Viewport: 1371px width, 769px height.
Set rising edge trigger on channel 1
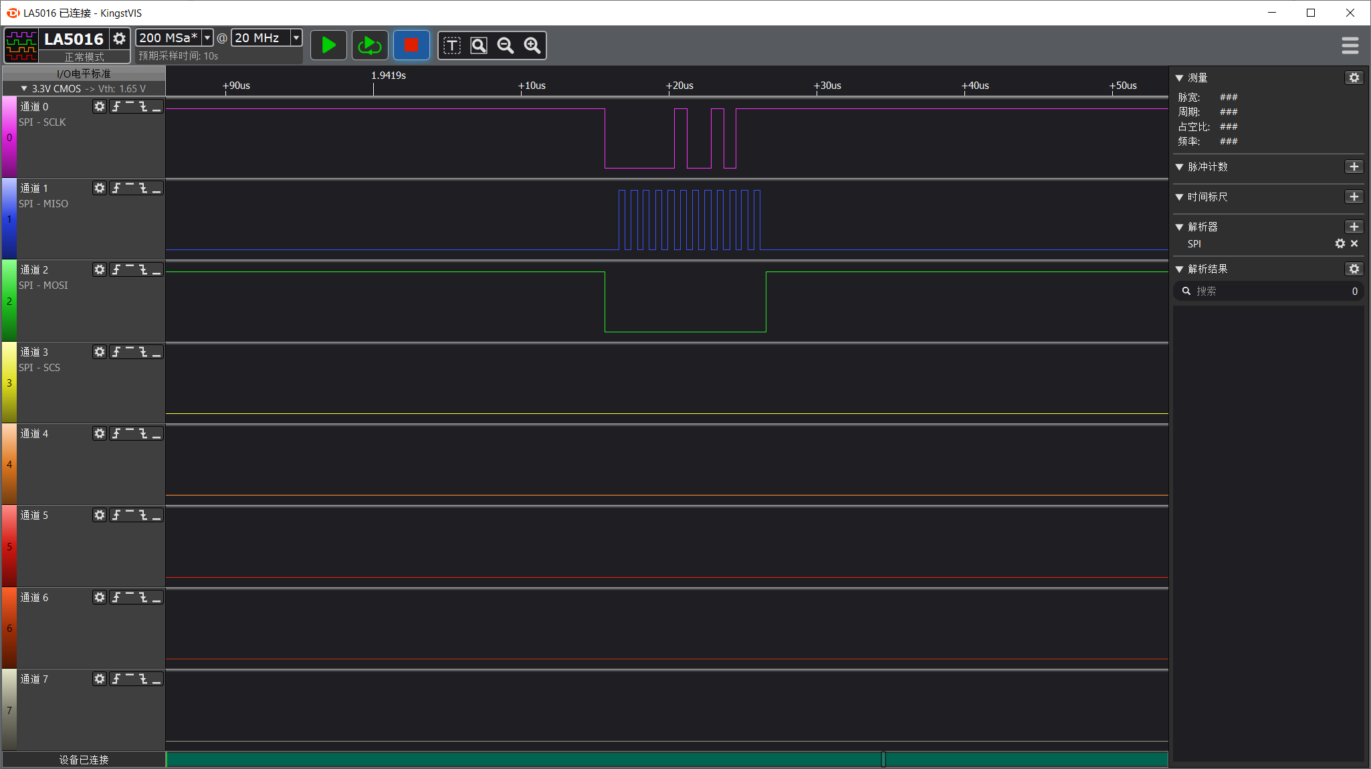click(x=116, y=189)
